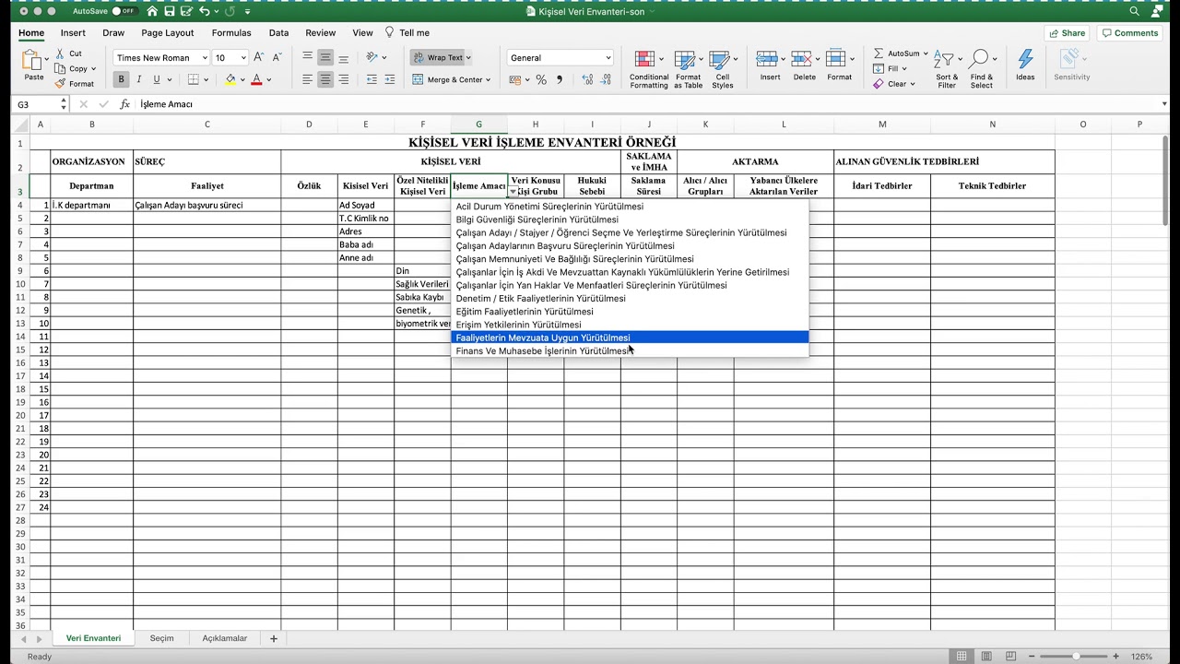Switch to the Insert ribbon tab
The image size is (1180, 664).
click(x=73, y=33)
